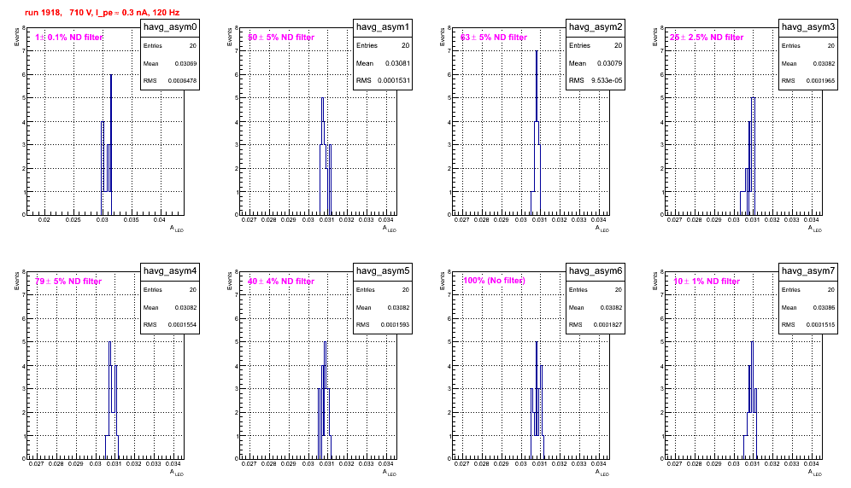Click the six-event peak bar in havg_asym0 plot
This screenshot has height=488, width=851.
[x=111, y=144]
